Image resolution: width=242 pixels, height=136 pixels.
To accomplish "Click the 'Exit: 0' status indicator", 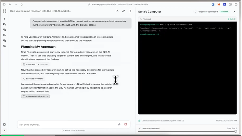I will [232, 19].
